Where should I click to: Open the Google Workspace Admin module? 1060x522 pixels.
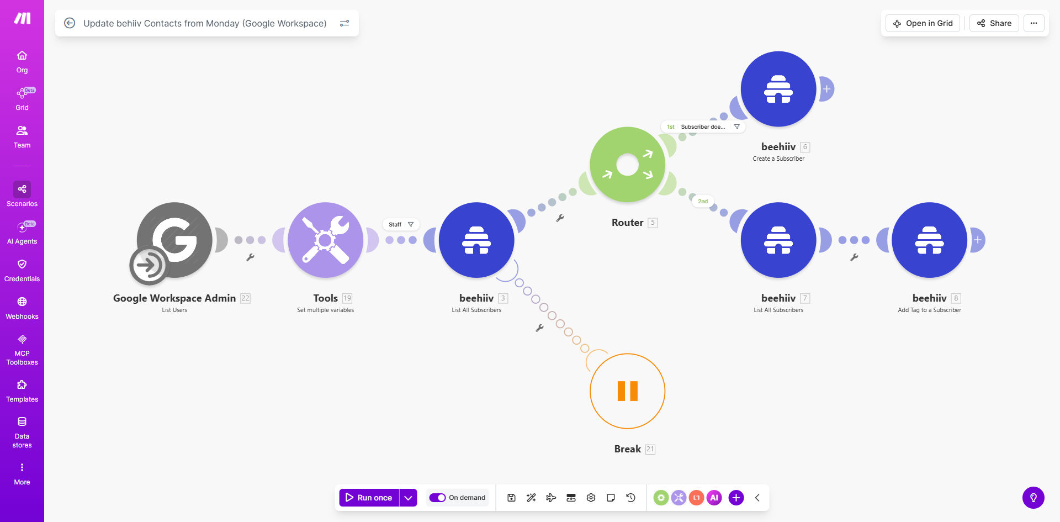pyautogui.click(x=174, y=240)
